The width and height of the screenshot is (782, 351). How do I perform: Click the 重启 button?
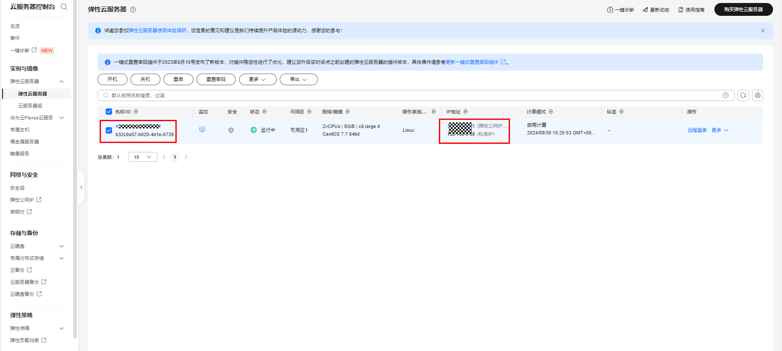pyautogui.click(x=178, y=80)
